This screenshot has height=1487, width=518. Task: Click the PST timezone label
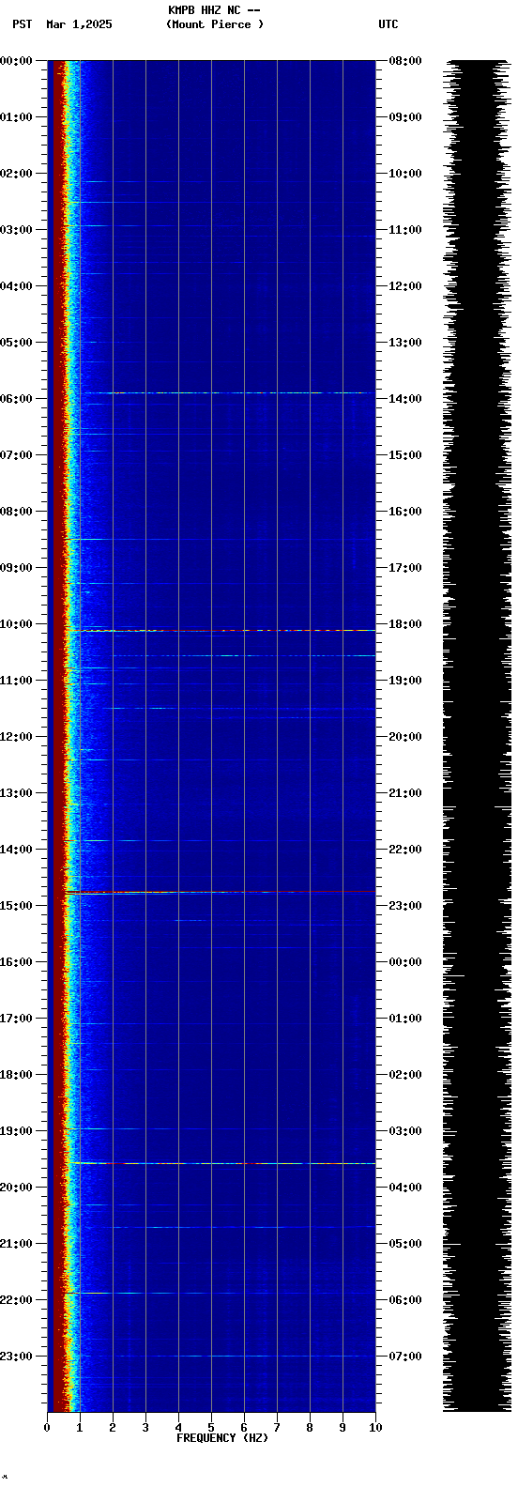click(x=22, y=24)
